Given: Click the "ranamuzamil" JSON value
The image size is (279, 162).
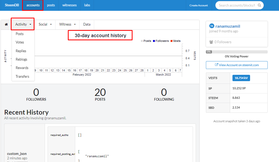Looking at the screenshot, I should pyautogui.click(x=97, y=156).
